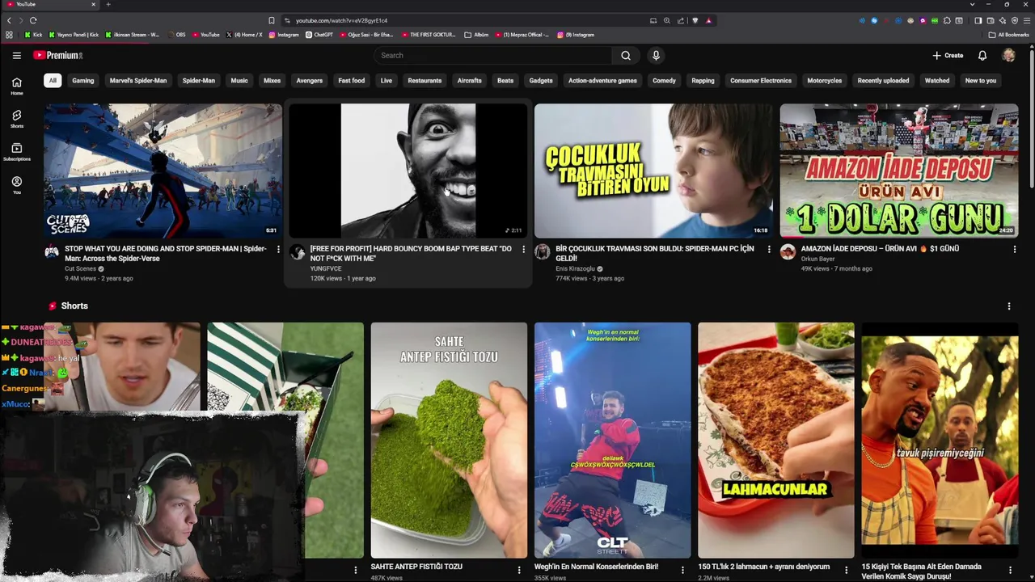Select the Gaming filter chip
This screenshot has width=1035, height=582.
(x=83, y=81)
